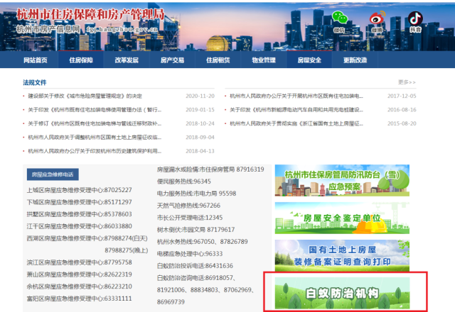Select the 电力服务热线:市电力局 95598 line

pos(196,194)
